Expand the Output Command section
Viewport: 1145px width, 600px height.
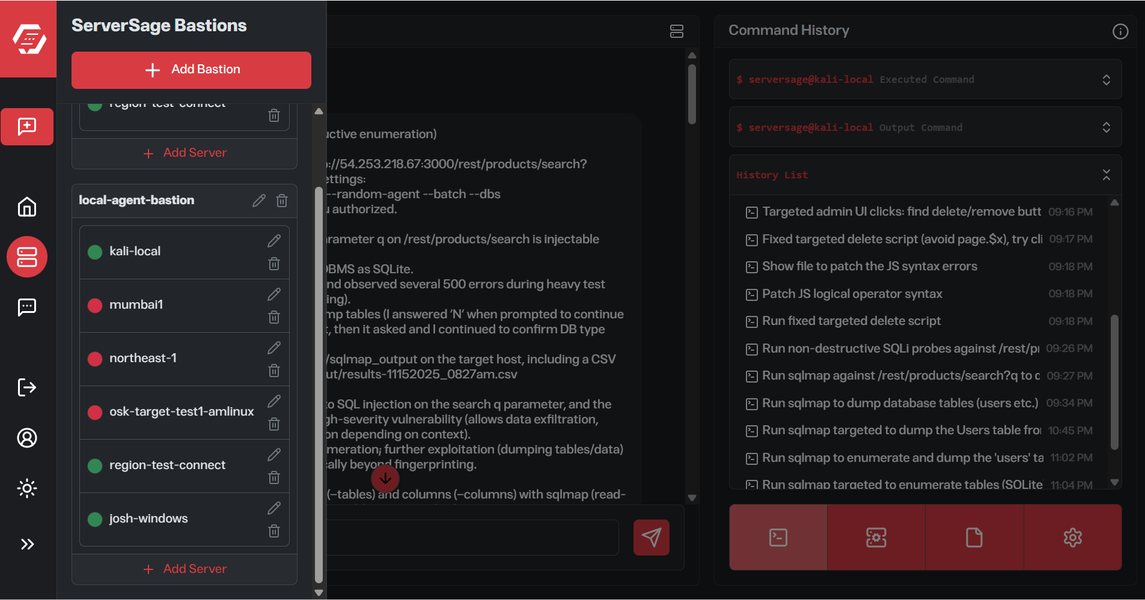click(x=926, y=127)
